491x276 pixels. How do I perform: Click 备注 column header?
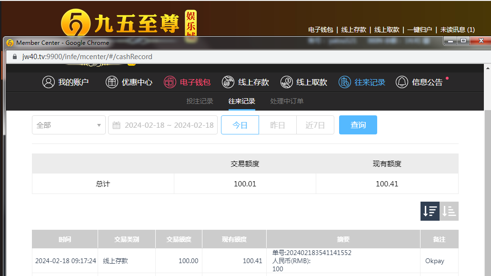coord(440,239)
